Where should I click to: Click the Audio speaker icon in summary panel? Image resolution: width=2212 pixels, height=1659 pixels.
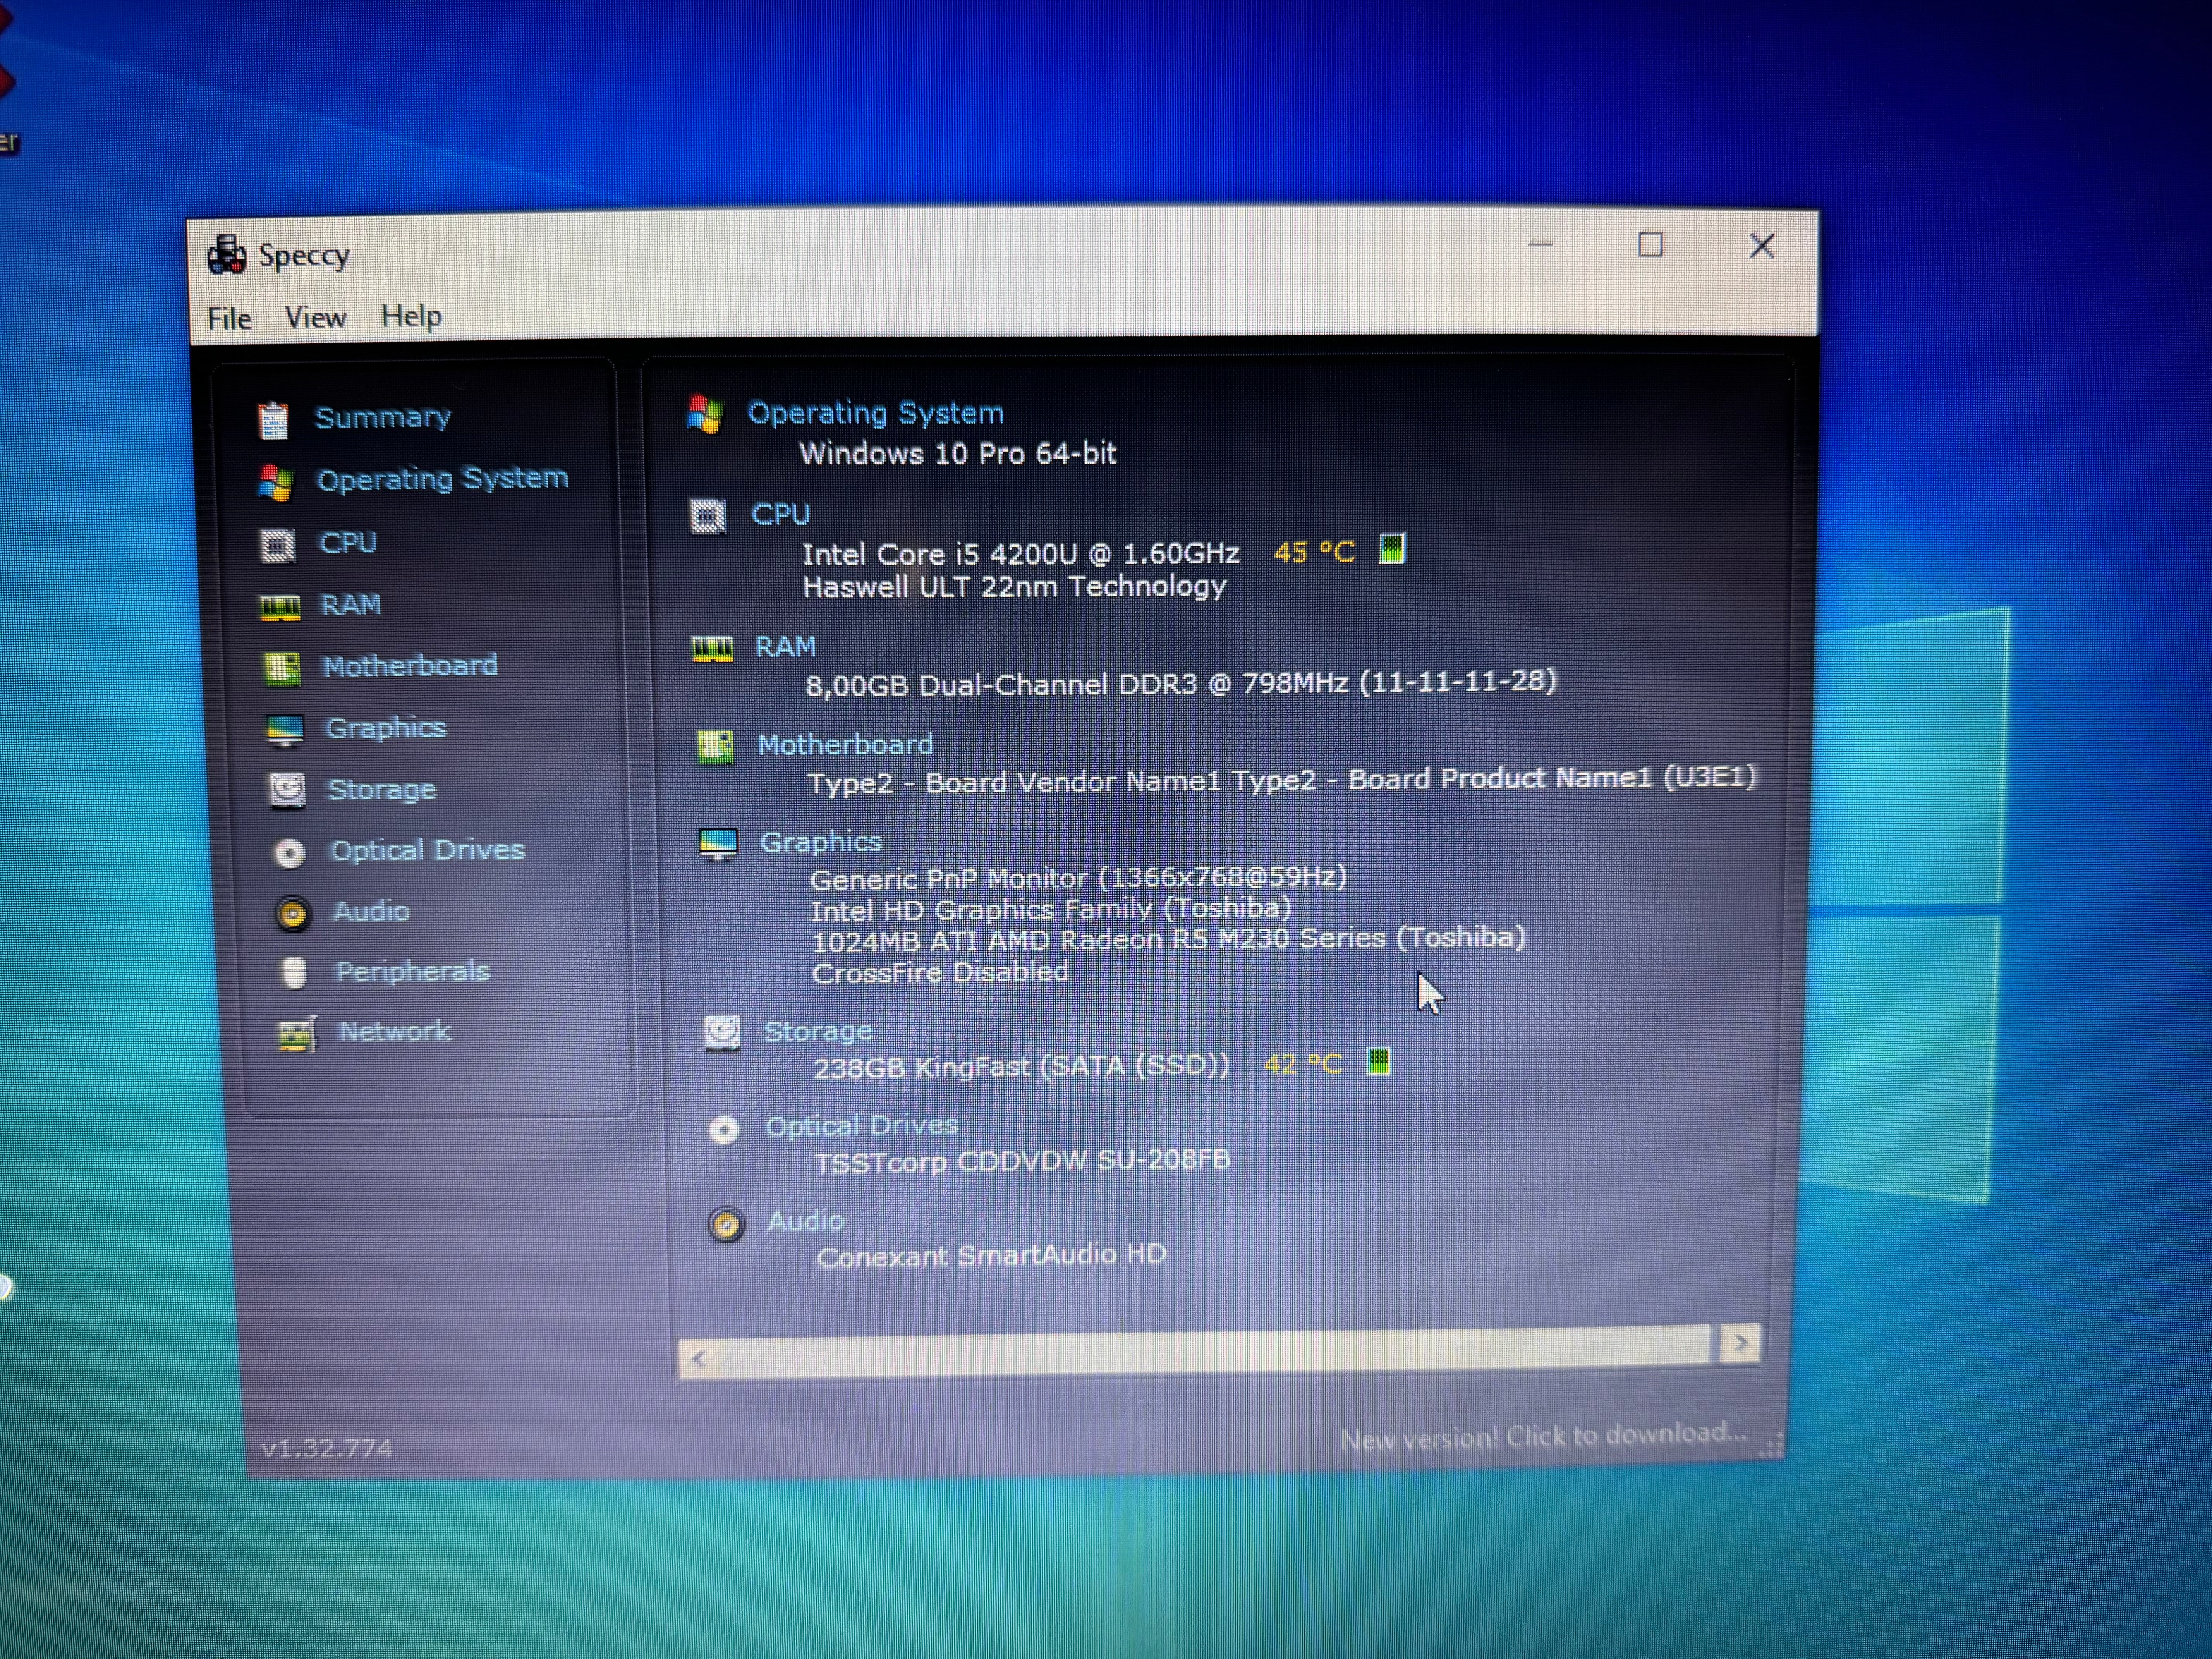[727, 1224]
